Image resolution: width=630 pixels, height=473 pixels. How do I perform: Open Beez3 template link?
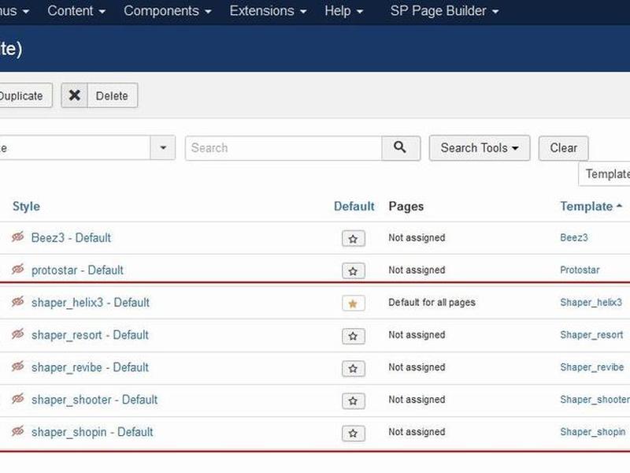[574, 238]
